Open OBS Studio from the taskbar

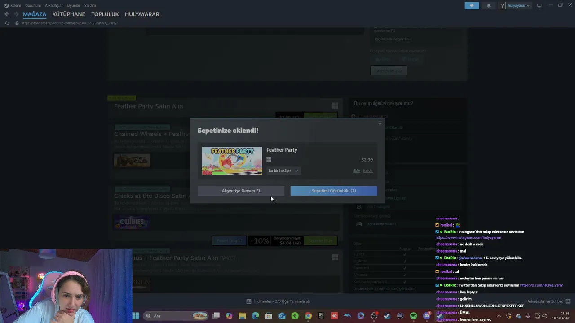coord(374,316)
